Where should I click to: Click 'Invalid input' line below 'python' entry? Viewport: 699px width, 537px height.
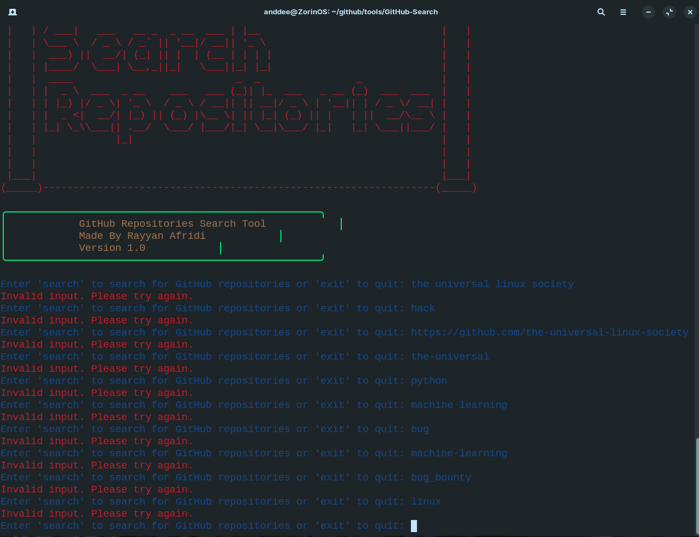pos(97,393)
